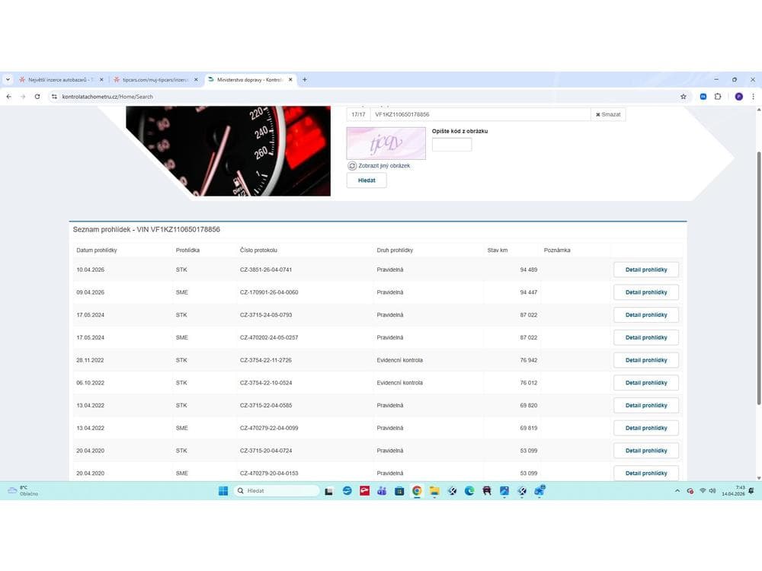Open Chrome from the taskbar
Screen dimensions: 762x571
417,491
